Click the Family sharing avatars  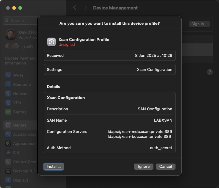click(x=12, y=46)
